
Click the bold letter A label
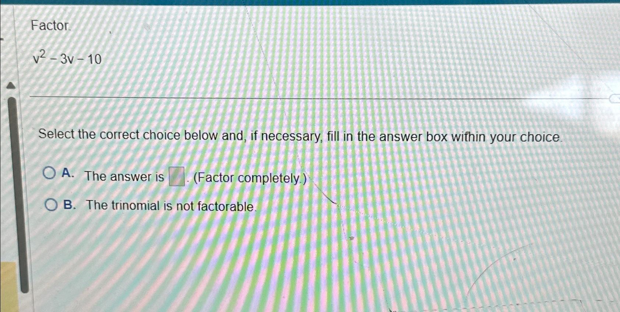click(67, 173)
